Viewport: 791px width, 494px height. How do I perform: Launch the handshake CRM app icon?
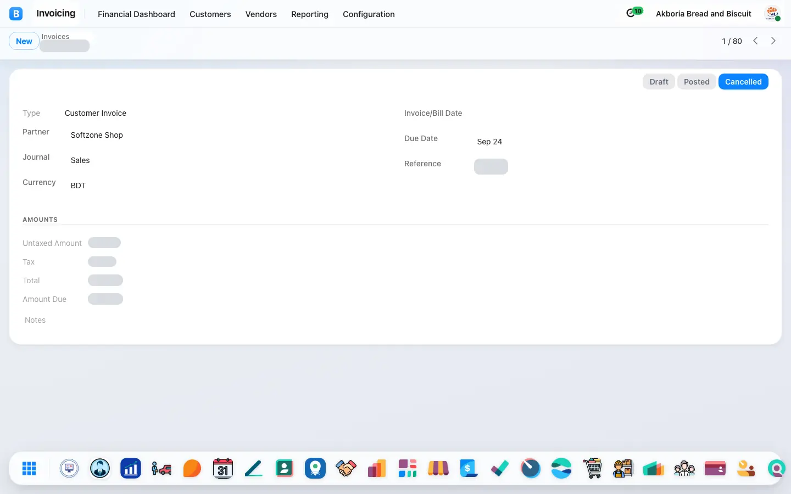pyautogui.click(x=346, y=468)
